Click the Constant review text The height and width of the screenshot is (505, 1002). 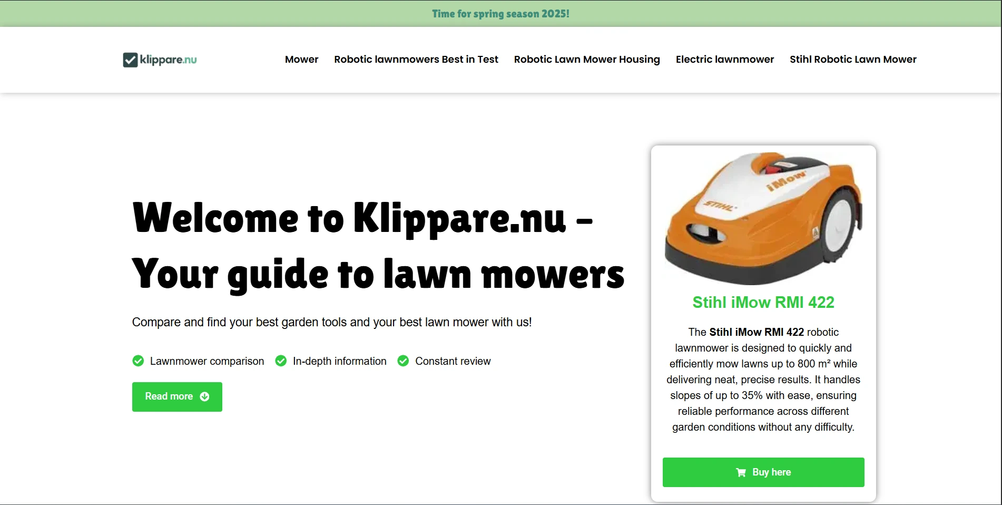(453, 361)
